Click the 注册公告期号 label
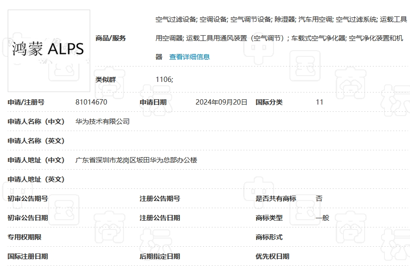Screen dimensions: 410x266 [160, 199]
